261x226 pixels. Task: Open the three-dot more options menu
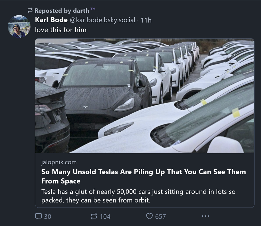(x=206, y=216)
